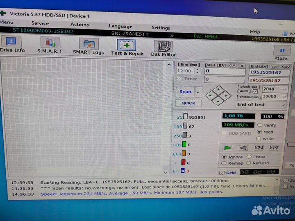
Task: Click the scan results log line
Action: click(x=154, y=187)
